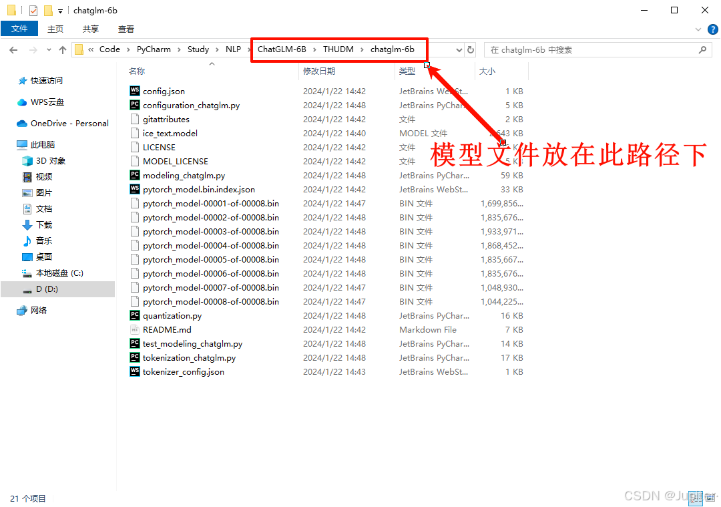Viewport: 721px width, 507px height.
Task: Click the gitattributes file icon
Action: 135,119
